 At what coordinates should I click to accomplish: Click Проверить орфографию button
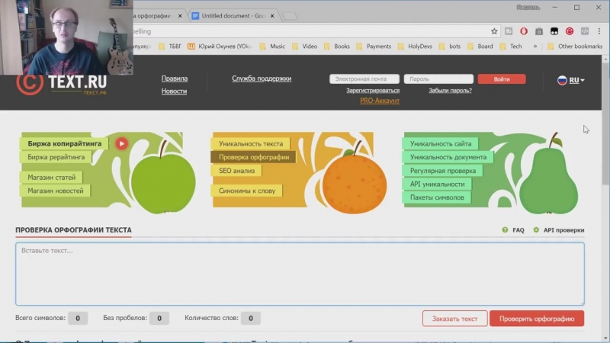(537, 319)
